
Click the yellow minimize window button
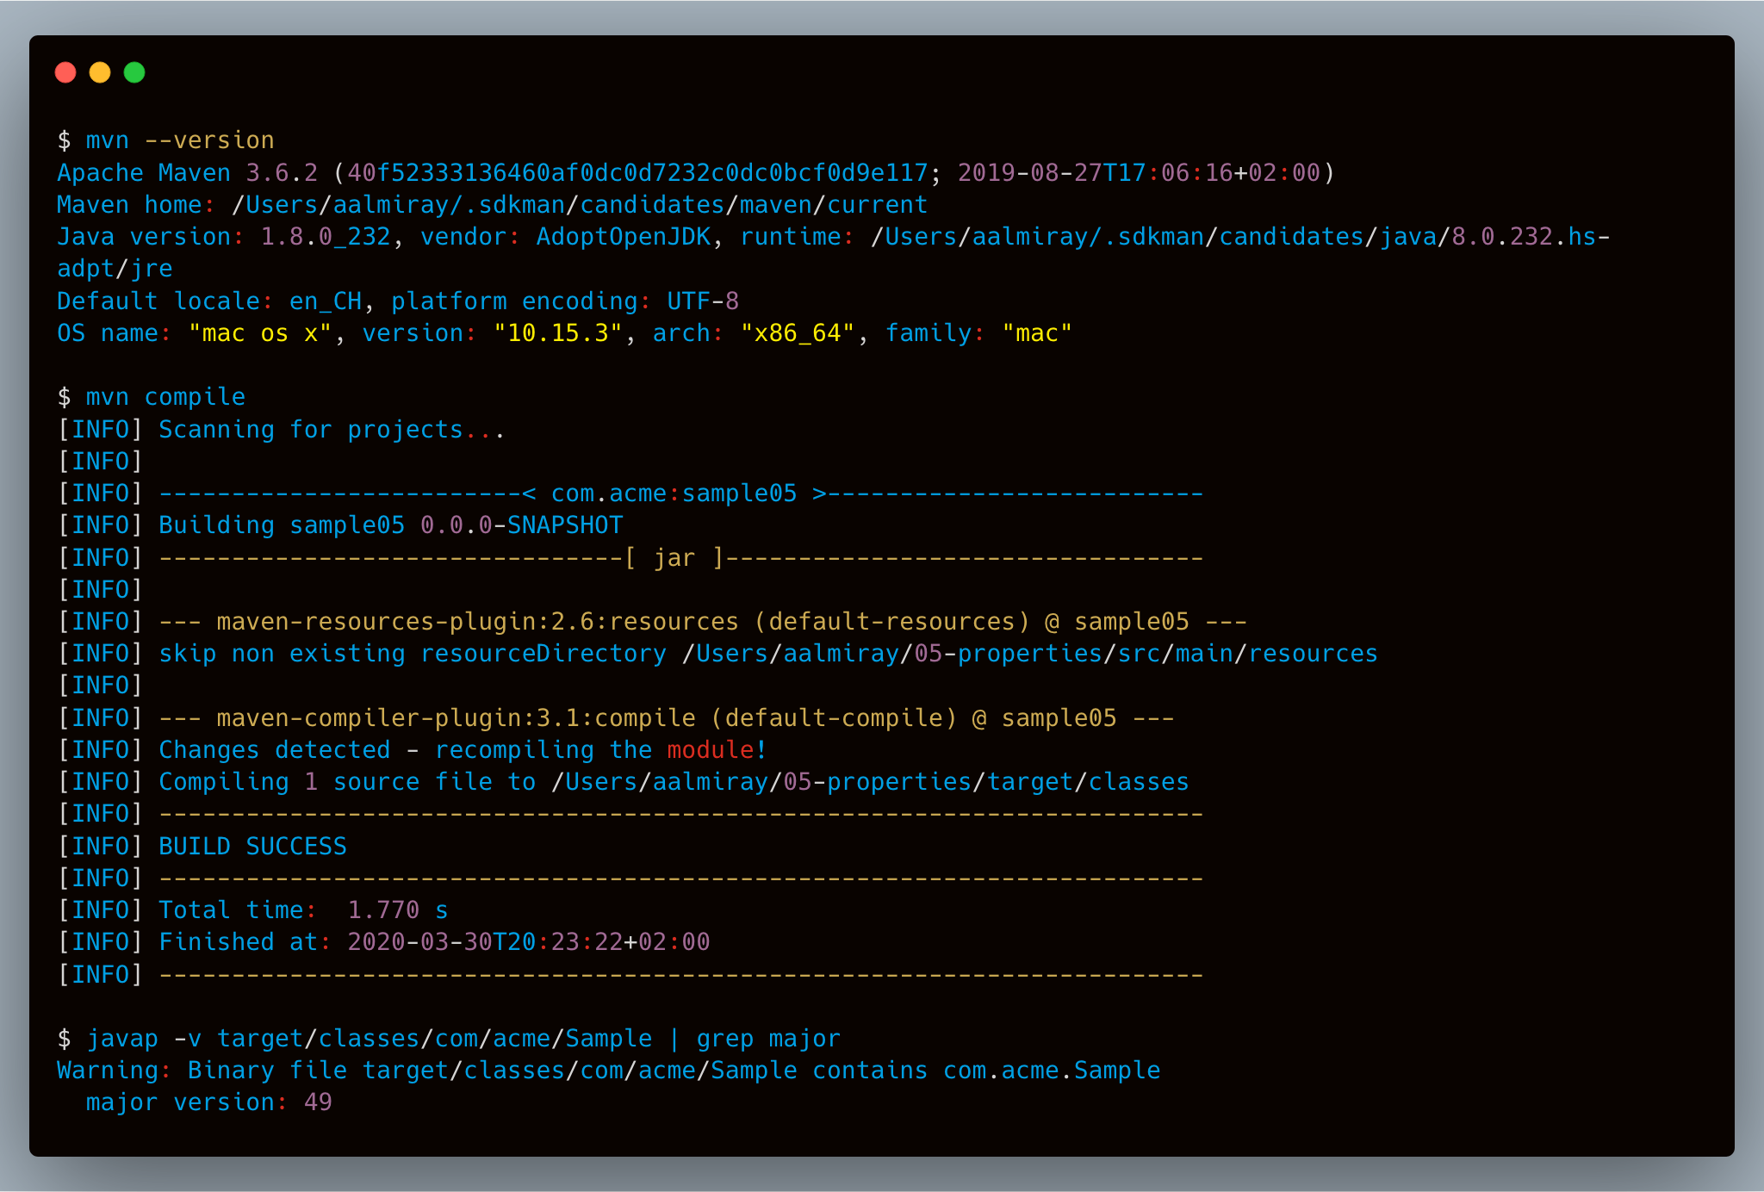(100, 73)
